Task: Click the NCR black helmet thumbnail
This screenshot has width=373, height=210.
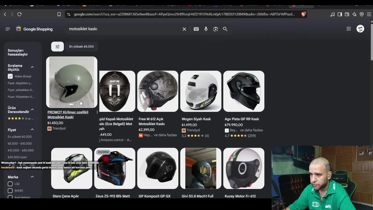Action: [117, 91]
